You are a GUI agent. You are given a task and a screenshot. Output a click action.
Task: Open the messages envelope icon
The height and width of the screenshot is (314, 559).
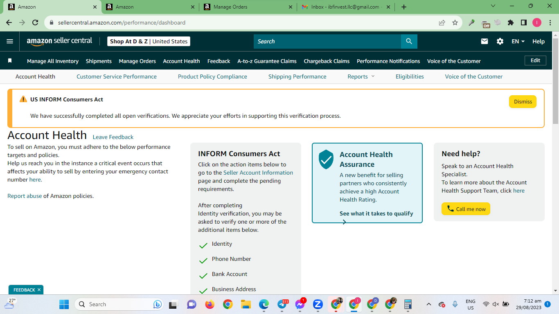coord(485,41)
